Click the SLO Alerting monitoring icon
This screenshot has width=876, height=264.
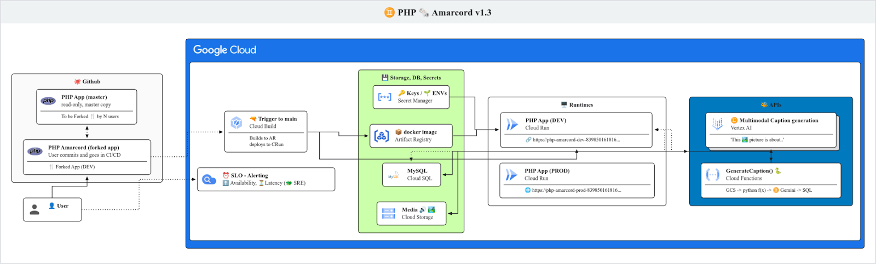pyautogui.click(x=209, y=179)
